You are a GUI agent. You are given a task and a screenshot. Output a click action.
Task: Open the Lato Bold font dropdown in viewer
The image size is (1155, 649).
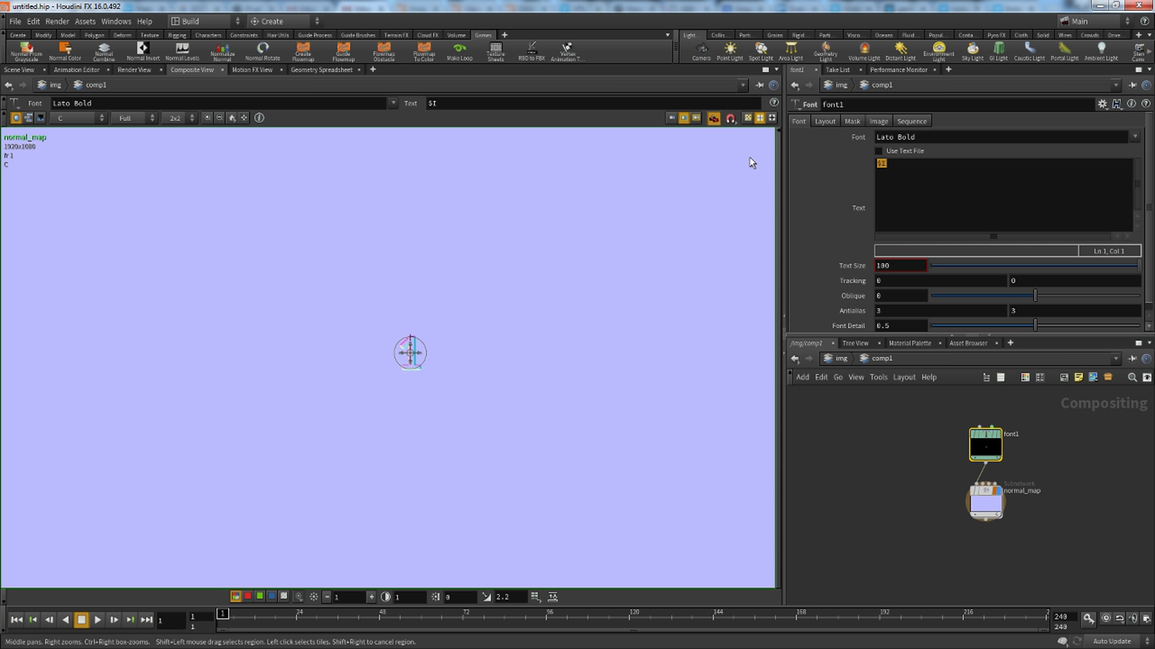(x=393, y=103)
